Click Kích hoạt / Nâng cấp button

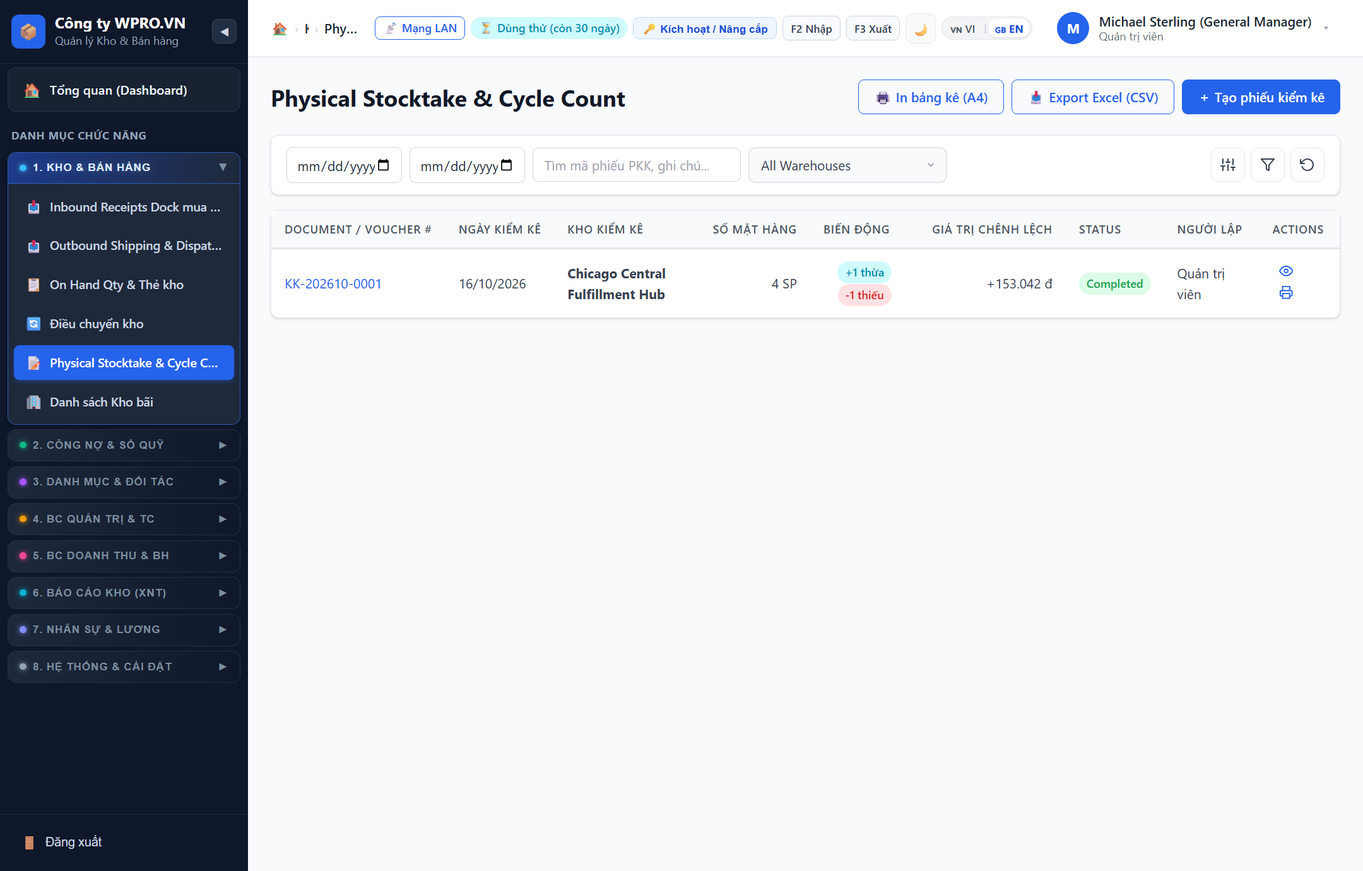(x=705, y=29)
